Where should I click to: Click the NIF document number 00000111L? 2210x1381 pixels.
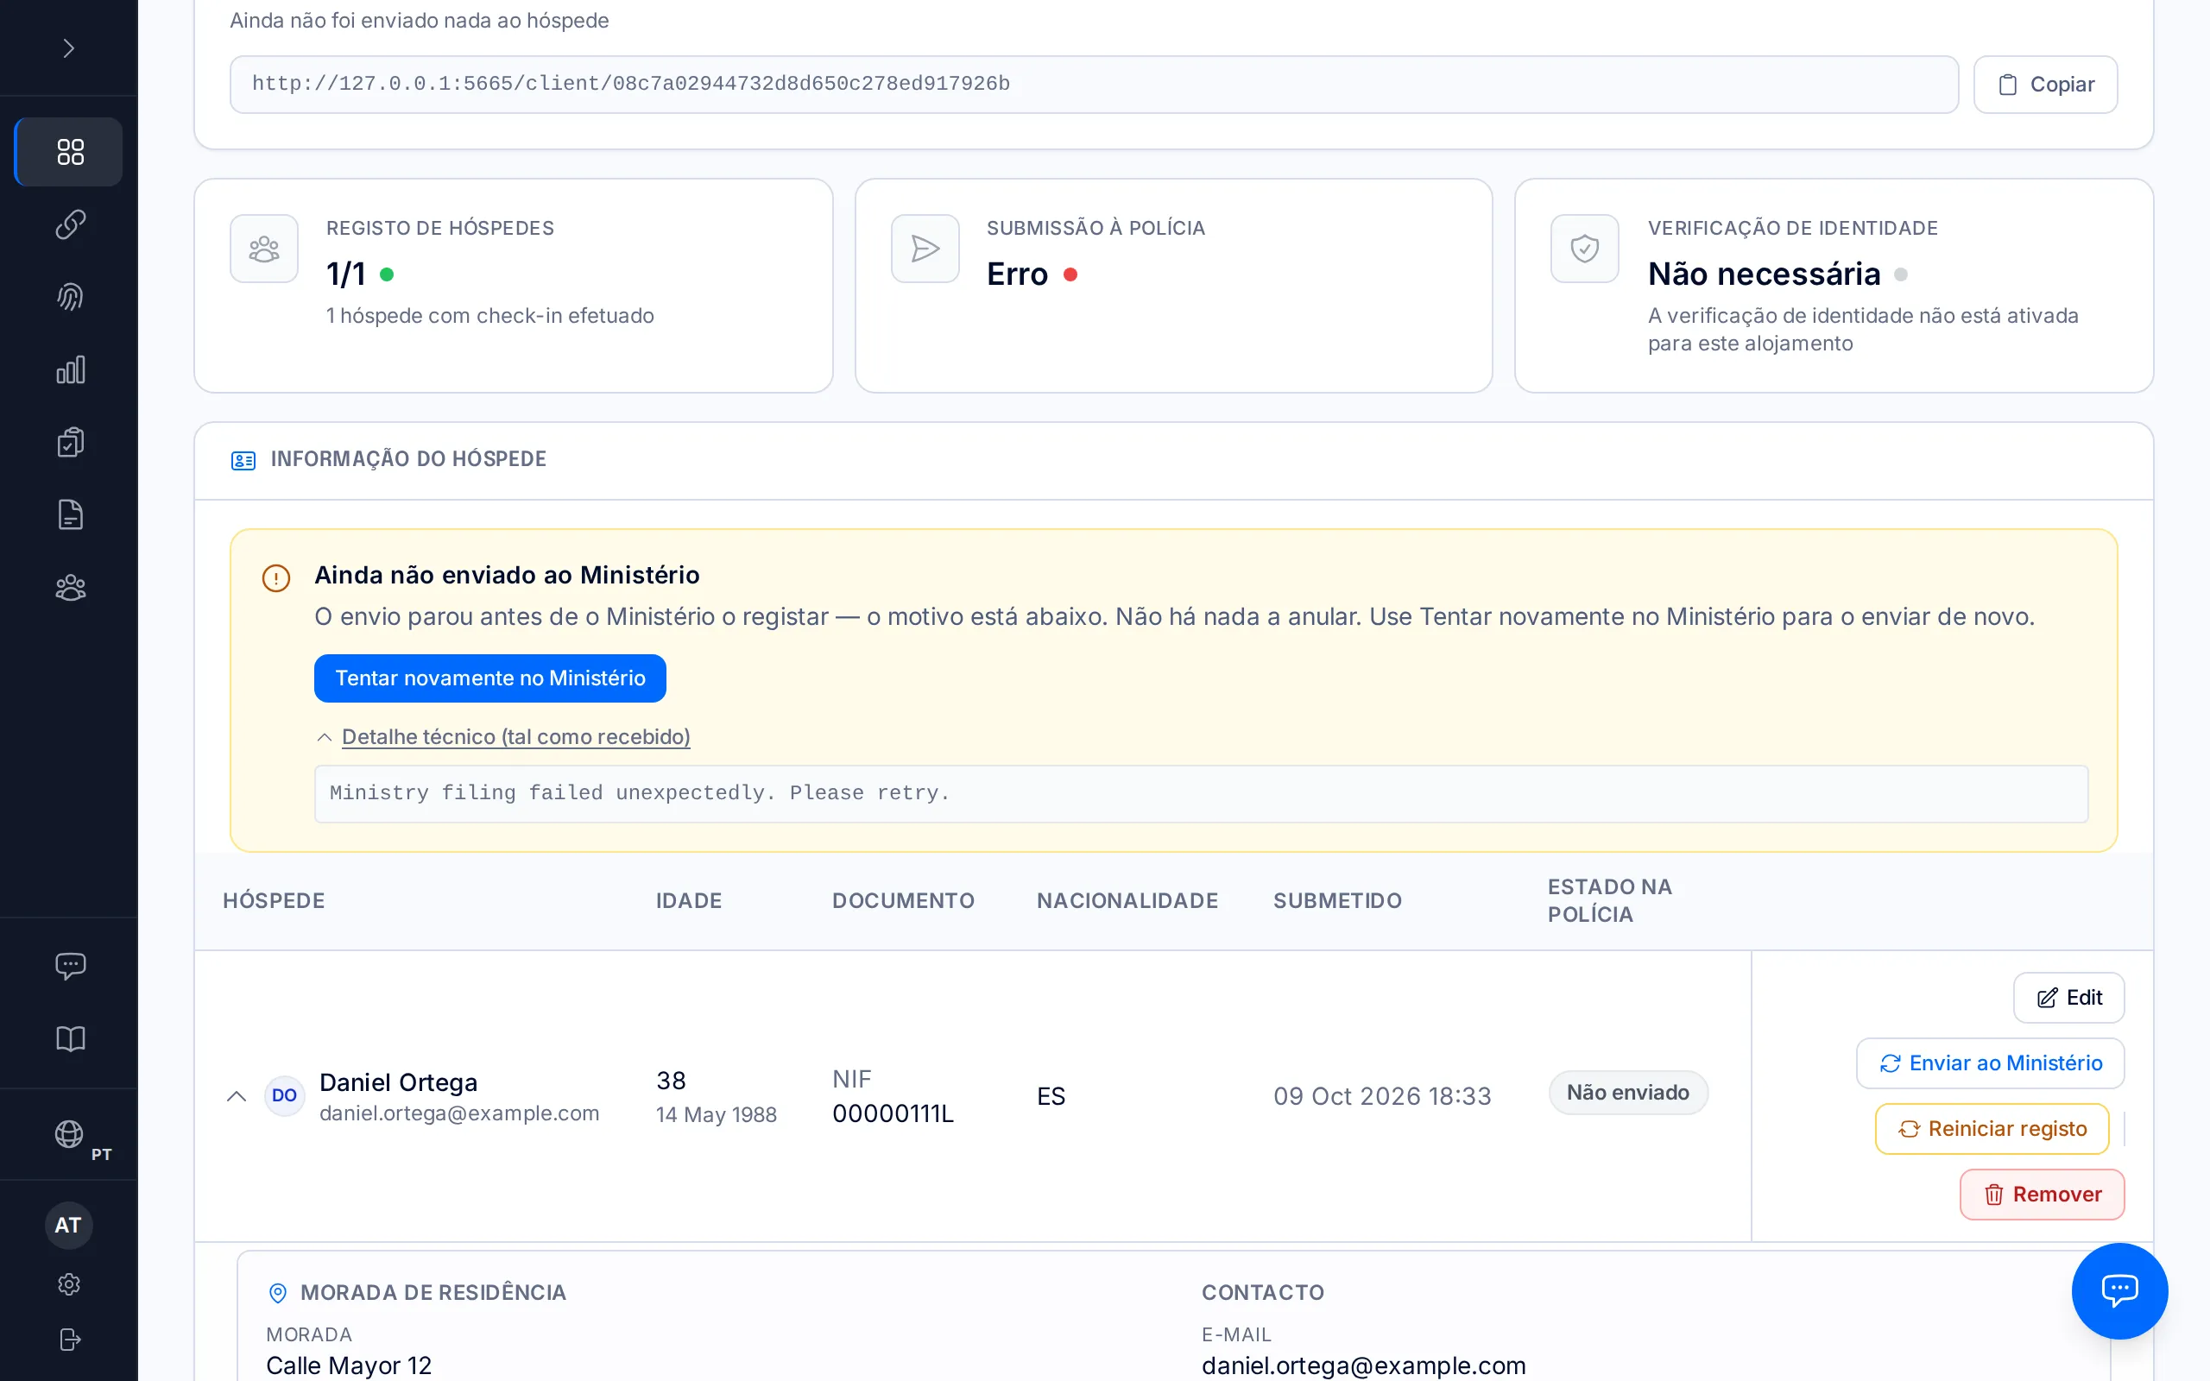click(893, 1113)
